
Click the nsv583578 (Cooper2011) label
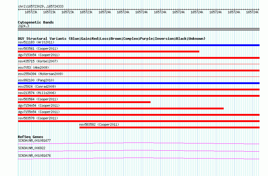(38, 118)
